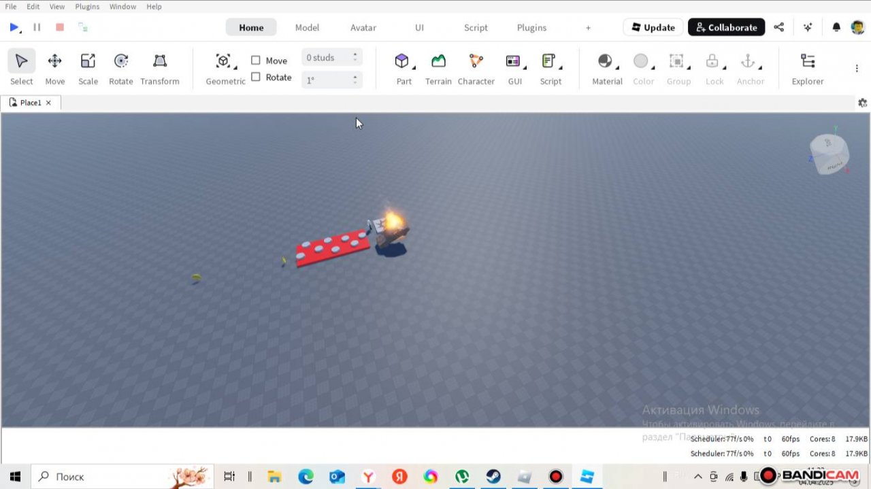Open the Geometric mode dropdown
Screen dimensions: 871x489
coord(235,67)
